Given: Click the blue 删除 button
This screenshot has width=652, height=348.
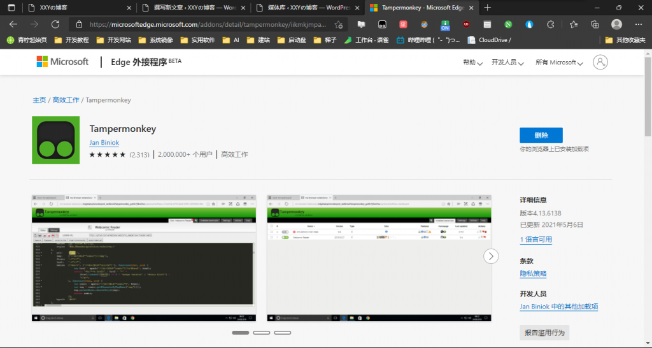Looking at the screenshot, I should click(541, 135).
